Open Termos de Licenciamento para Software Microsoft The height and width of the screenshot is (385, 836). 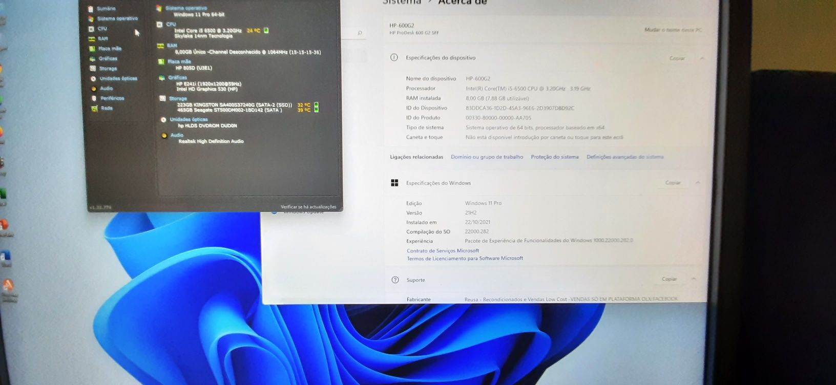tap(465, 258)
